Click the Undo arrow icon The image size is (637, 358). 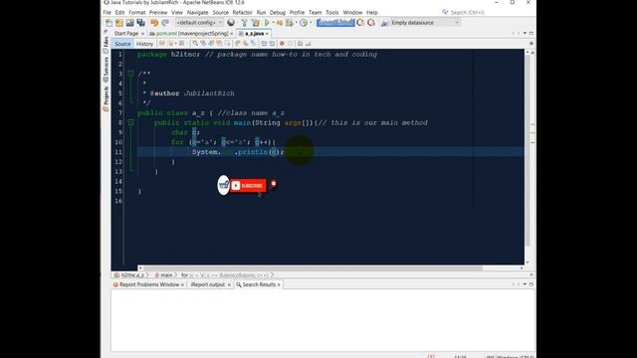click(154, 23)
